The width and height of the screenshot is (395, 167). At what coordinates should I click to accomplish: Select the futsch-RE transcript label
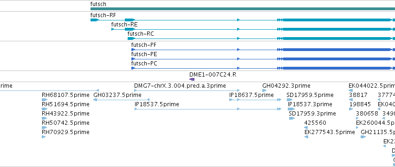pos(124,25)
